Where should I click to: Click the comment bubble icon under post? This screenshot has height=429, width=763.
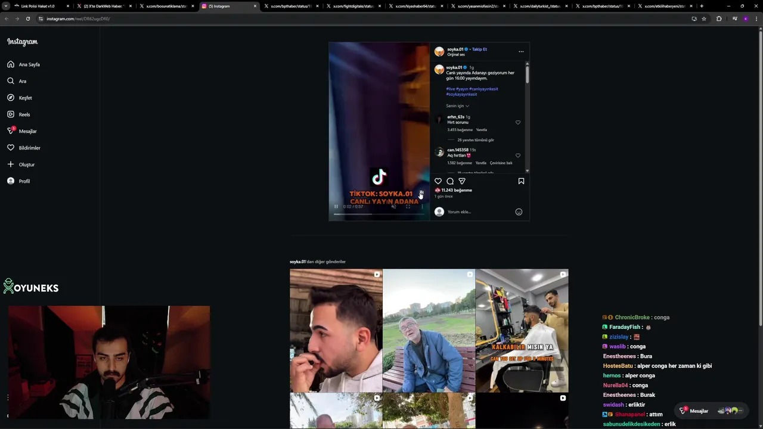450,181
